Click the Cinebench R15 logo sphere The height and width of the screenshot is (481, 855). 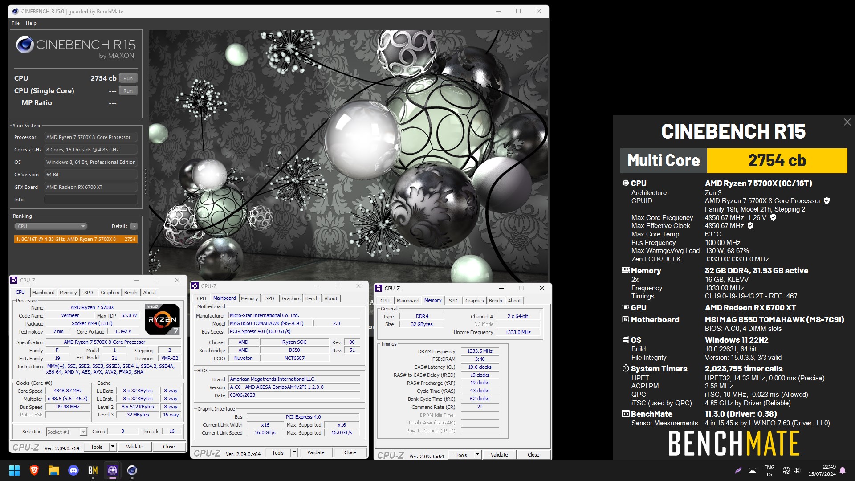click(25, 45)
